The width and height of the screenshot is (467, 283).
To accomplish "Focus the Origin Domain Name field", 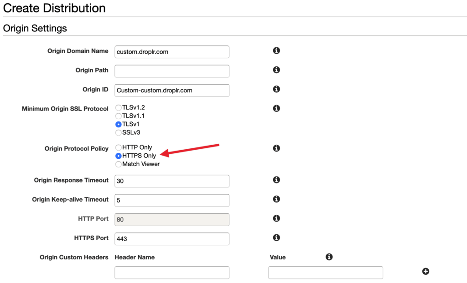I will 172,52.
